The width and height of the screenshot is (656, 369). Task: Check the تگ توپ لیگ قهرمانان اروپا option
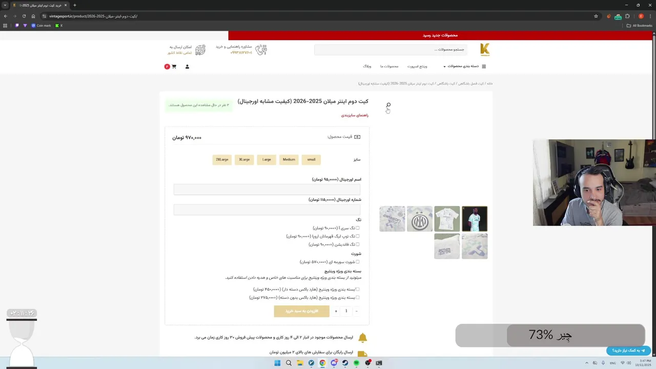coord(358,236)
